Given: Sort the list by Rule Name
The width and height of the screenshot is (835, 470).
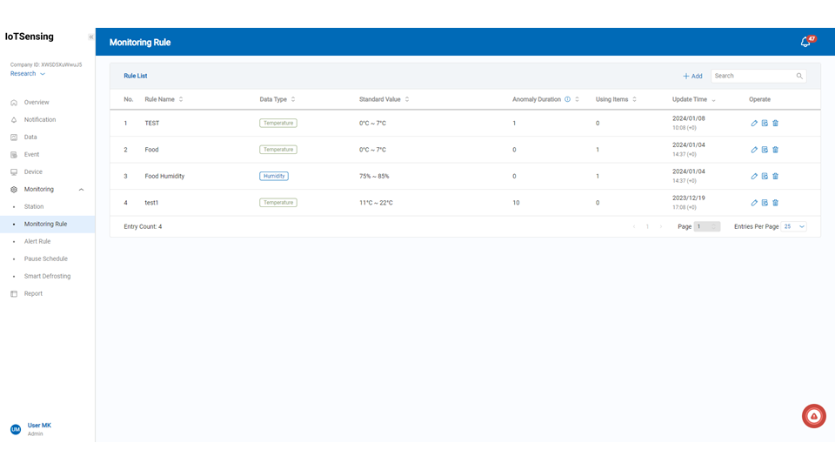Looking at the screenshot, I should click(181, 99).
